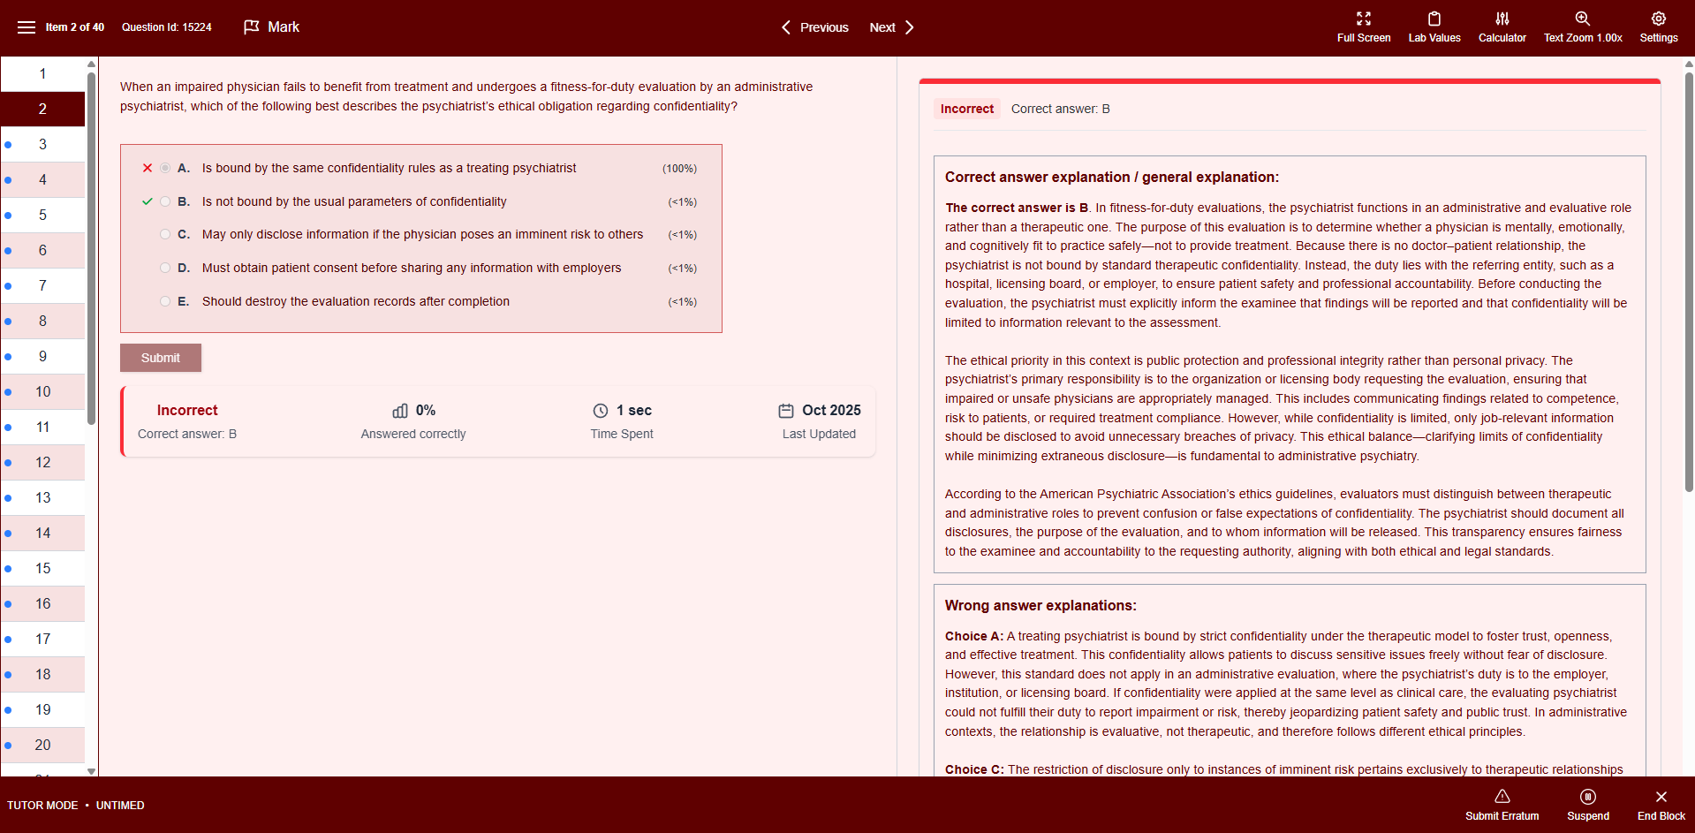Mark this question with the flag icon
Viewport: 1695px width, 833px height.
[252, 27]
